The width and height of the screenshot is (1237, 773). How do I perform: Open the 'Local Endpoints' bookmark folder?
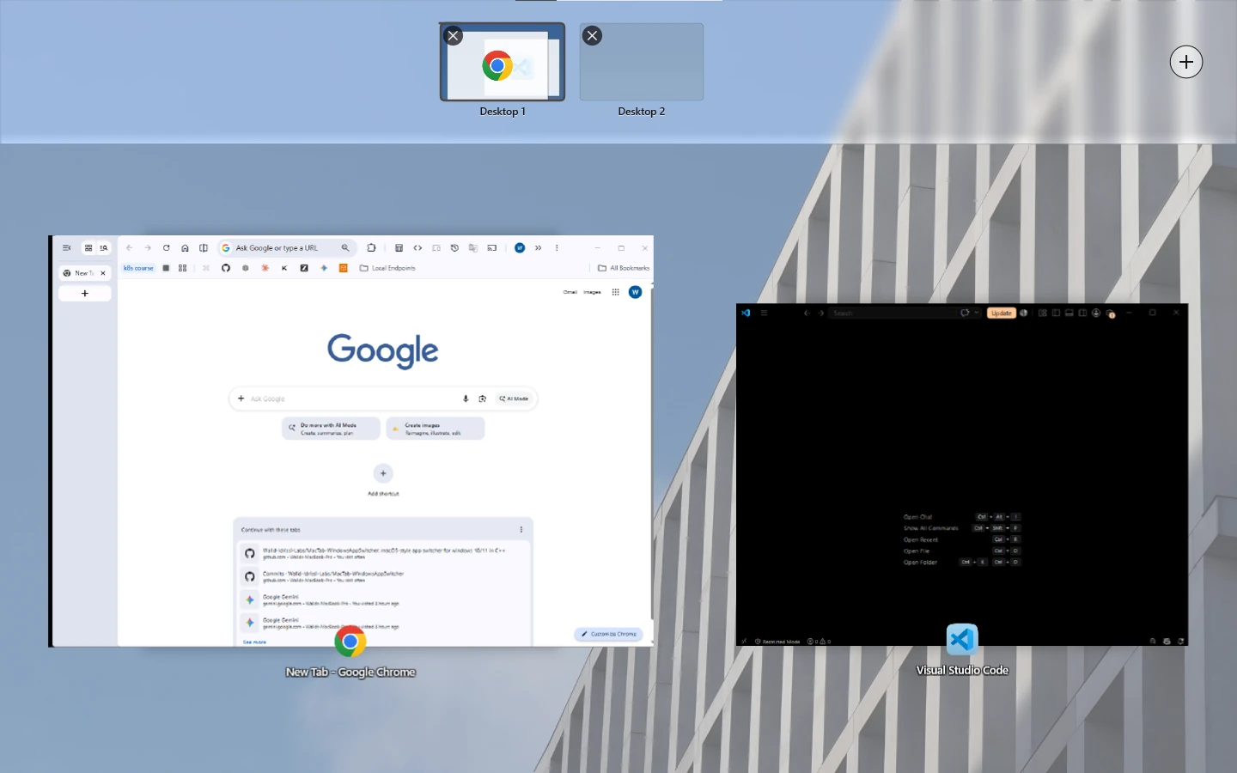pos(387,268)
